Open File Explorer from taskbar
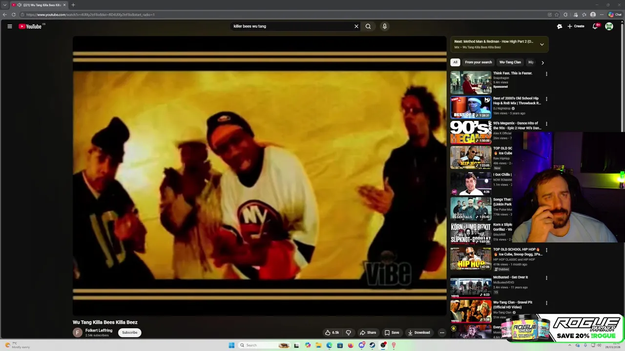Image resolution: width=625 pixels, height=351 pixels. (x=318, y=345)
